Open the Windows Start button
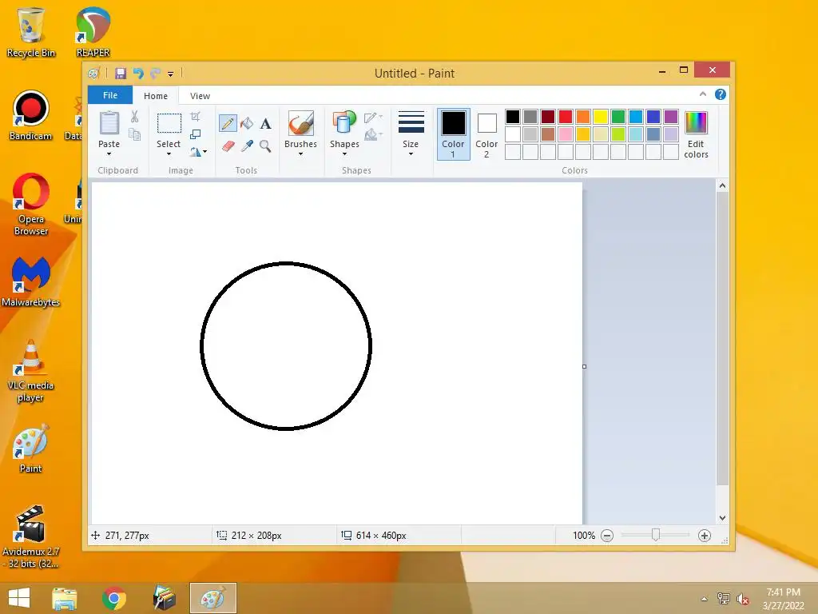 (x=19, y=598)
